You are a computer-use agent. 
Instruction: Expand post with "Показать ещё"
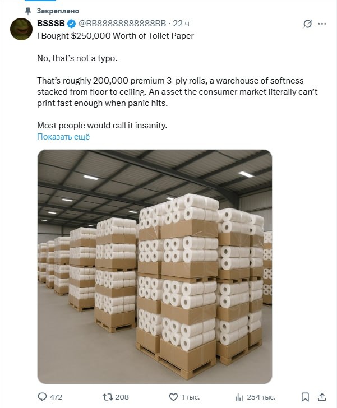pos(63,137)
